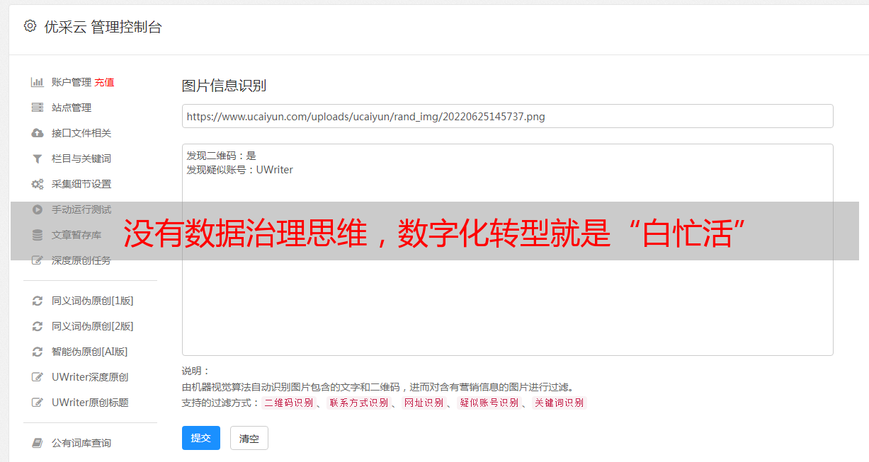Viewport: 869px width, 462px height.
Task: Open 深度原创任务 in sidebar
Action: pos(81,260)
